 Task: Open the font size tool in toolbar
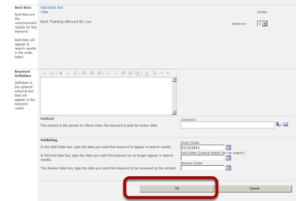pos(52,73)
